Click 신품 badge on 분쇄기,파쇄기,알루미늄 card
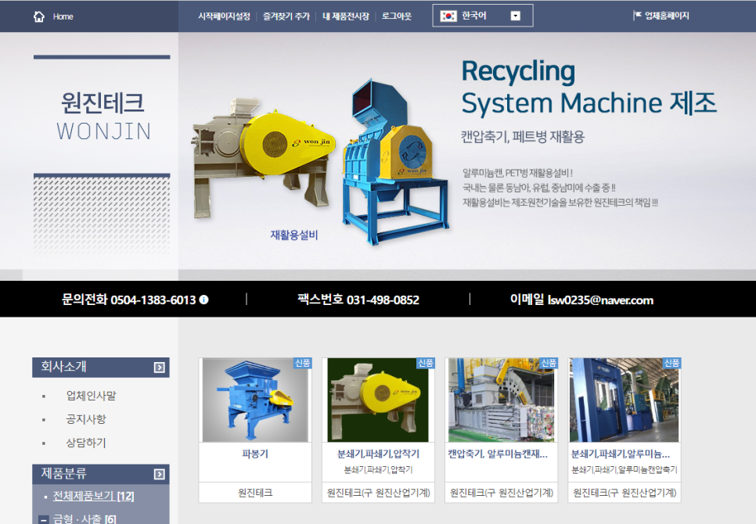Image resolution: width=756 pixels, height=524 pixels. click(672, 363)
